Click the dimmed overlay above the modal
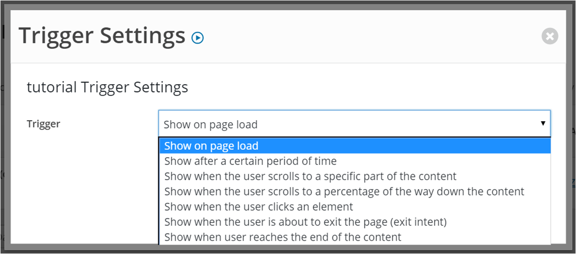Image resolution: width=576 pixels, height=254 pixels. point(288,6)
